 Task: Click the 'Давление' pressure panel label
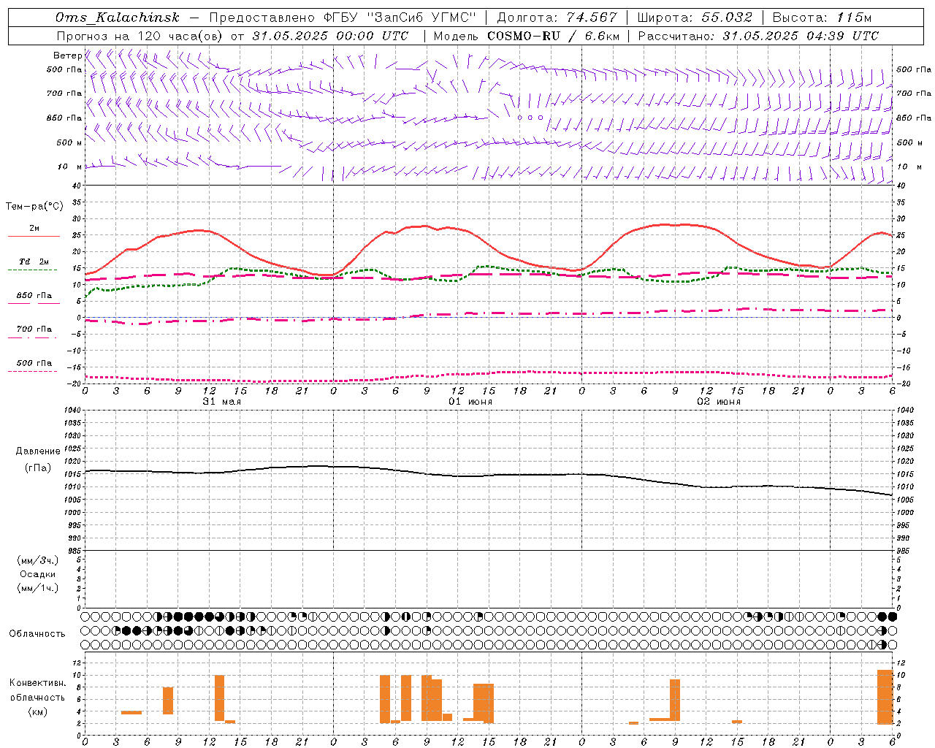click(38, 451)
